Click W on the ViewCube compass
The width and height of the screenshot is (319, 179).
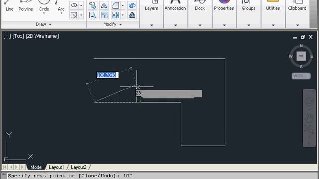tap(291, 56)
